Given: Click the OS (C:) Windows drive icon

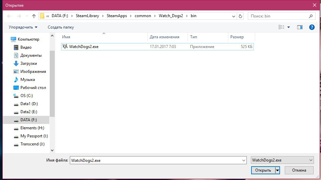Looking at the screenshot, I should pos(16,96).
